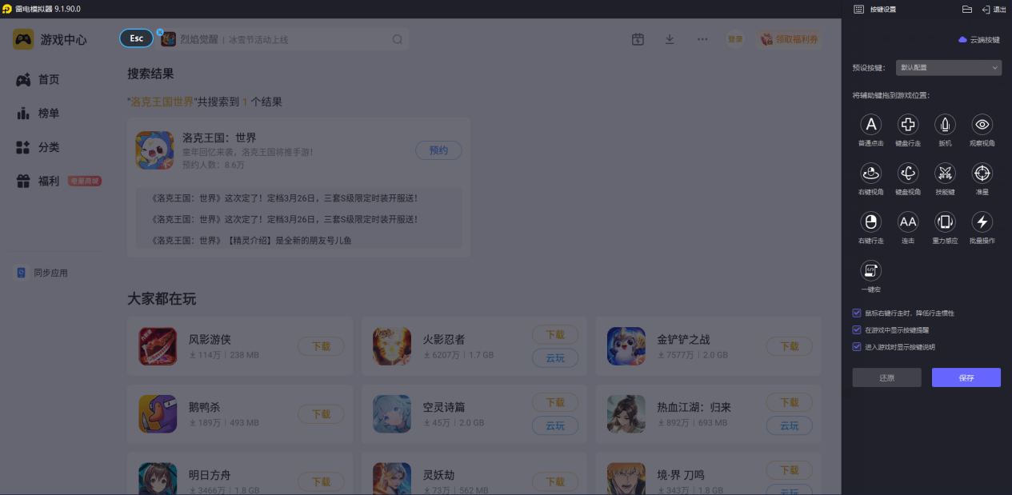Screen dimensions: 1012x495
Task: Pick the 重力感应 gravity sensor icon
Action: click(x=945, y=223)
